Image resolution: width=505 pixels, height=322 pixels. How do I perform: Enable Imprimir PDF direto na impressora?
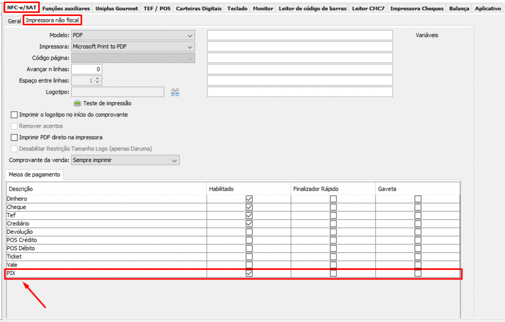click(x=14, y=138)
